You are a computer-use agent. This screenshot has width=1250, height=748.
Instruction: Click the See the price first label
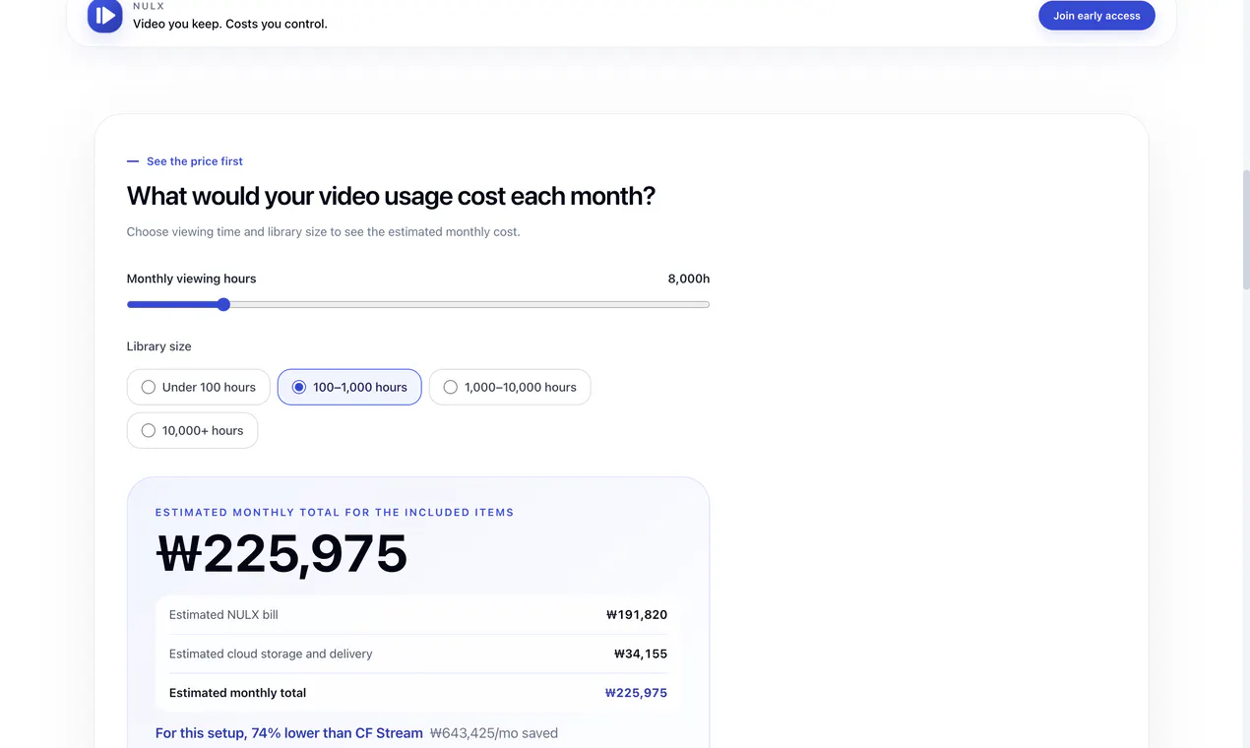(x=195, y=161)
